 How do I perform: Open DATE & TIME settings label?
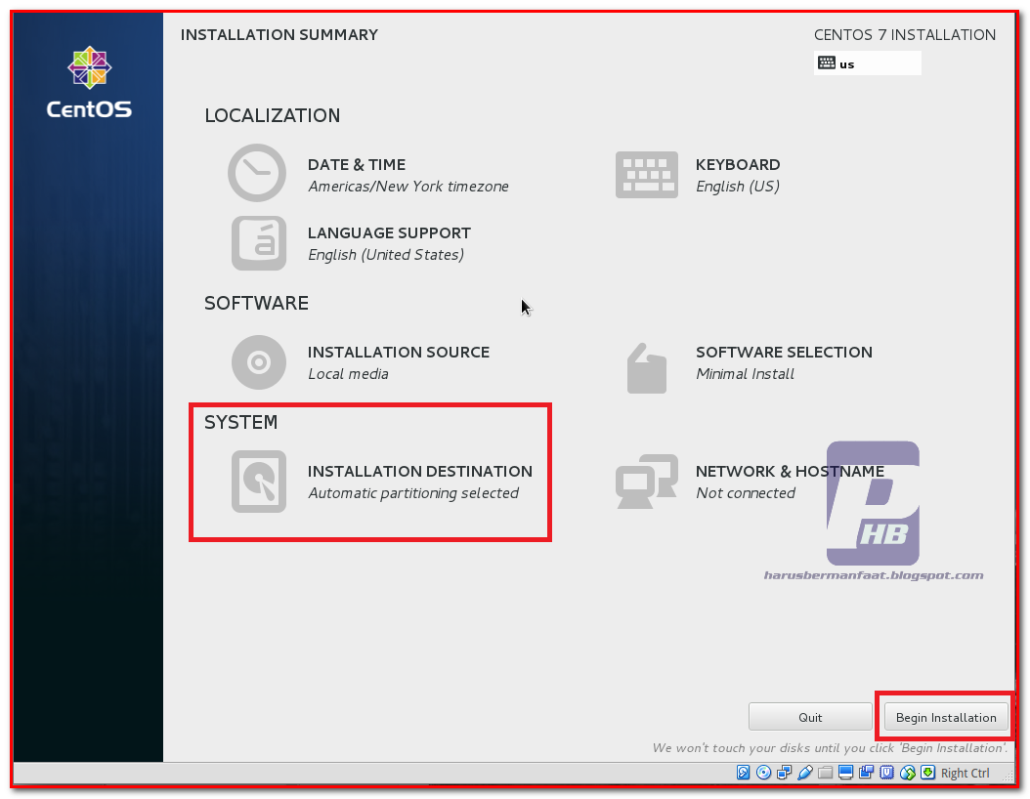pyautogui.click(x=357, y=164)
